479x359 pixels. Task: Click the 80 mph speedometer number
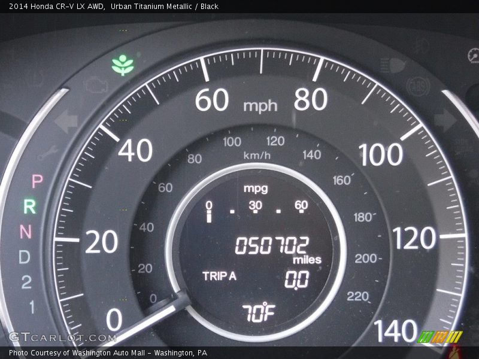(x=311, y=99)
